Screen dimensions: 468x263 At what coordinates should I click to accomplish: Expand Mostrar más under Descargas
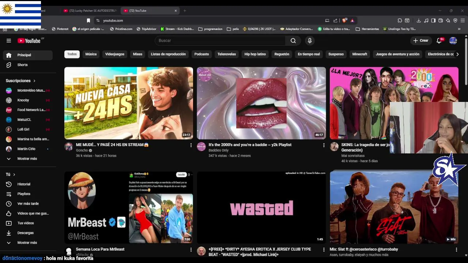pos(28,243)
